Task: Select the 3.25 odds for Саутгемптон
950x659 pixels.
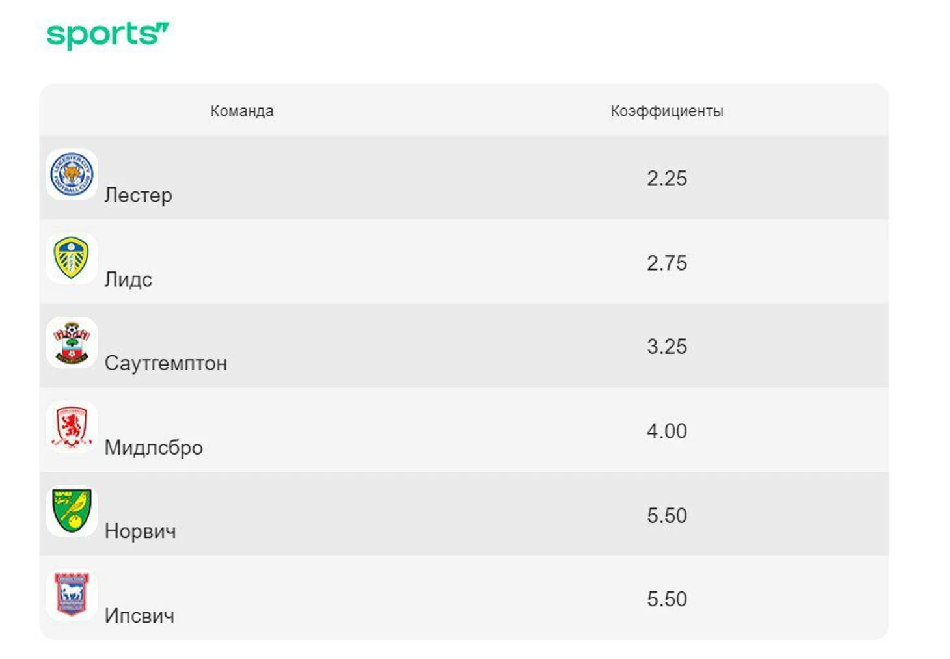Action: (667, 347)
